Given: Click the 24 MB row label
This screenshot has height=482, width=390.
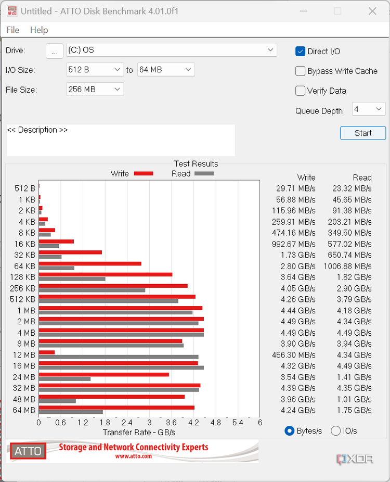Looking at the screenshot, I should point(24,377).
